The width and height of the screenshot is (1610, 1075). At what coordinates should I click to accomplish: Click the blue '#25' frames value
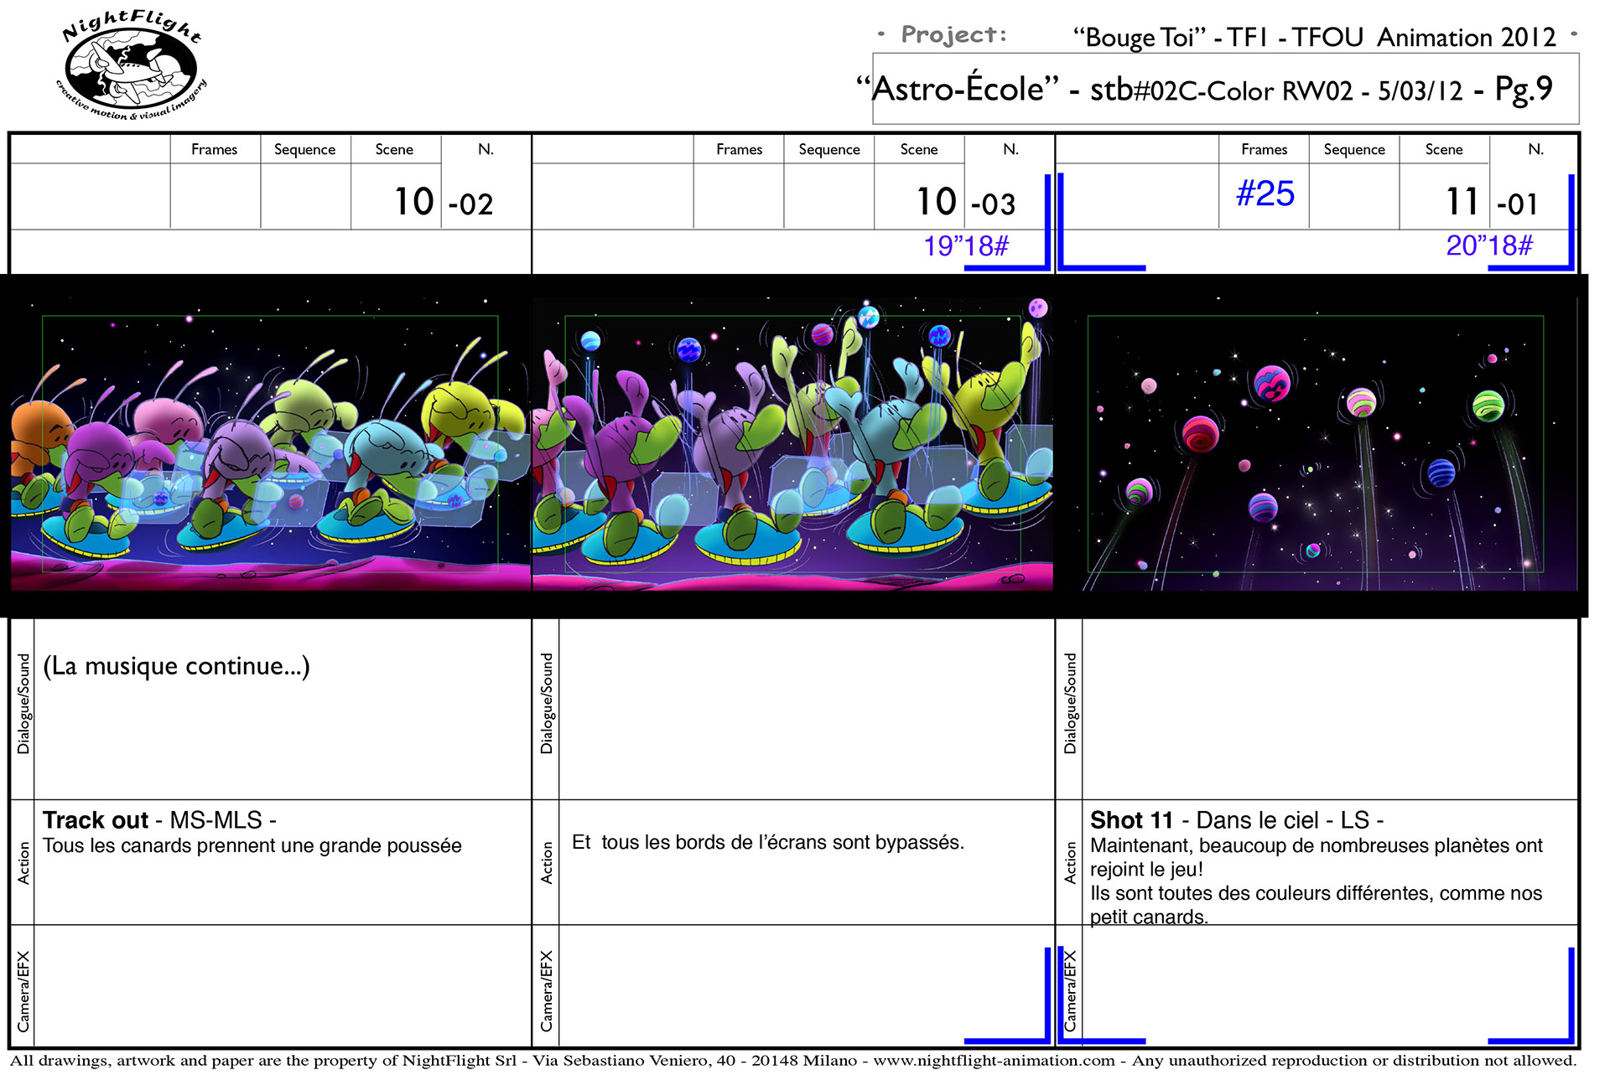click(1265, 194)
